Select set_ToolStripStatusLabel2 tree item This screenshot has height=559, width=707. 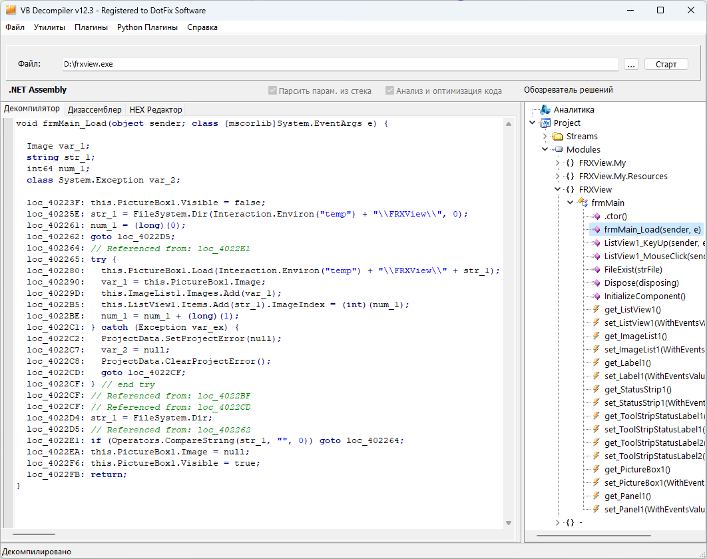click(x=654, y=456)
